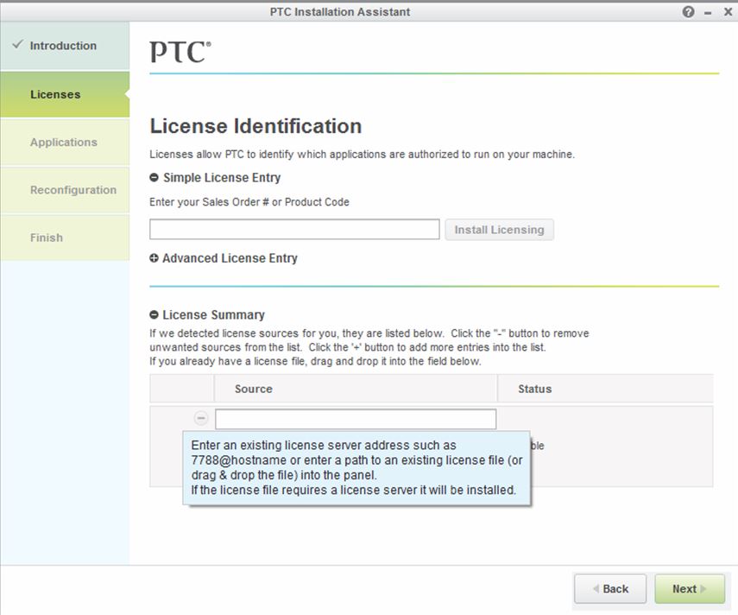Click the Status column header

pyautogui.click(x=605, y=389)
